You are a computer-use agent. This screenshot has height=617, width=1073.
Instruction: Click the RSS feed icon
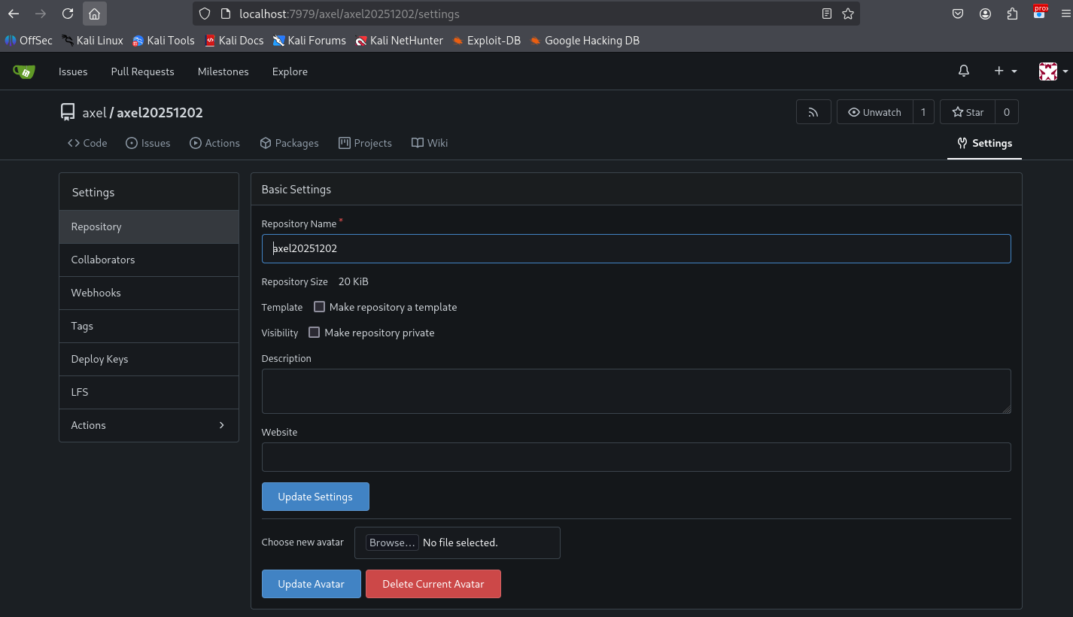point(813,112)
